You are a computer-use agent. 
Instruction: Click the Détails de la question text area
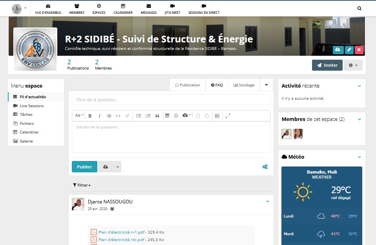[x=171, y=137]
